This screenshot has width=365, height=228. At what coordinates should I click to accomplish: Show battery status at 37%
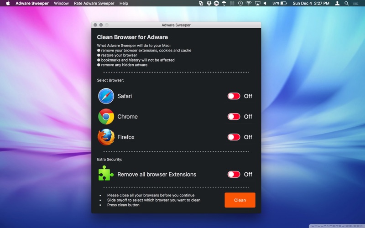pos(280,3)
